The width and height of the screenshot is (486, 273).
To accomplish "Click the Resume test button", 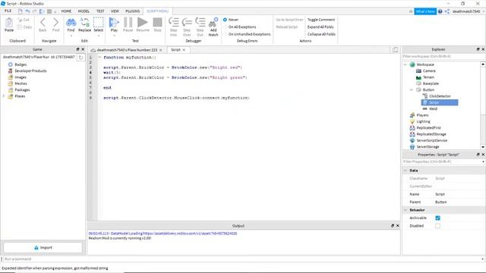I will coord(143,23).
